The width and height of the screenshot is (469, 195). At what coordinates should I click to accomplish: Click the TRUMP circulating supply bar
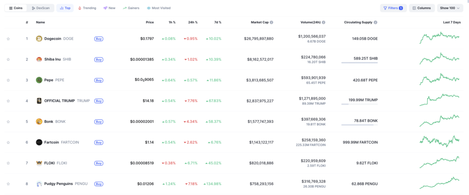[359, 104]
